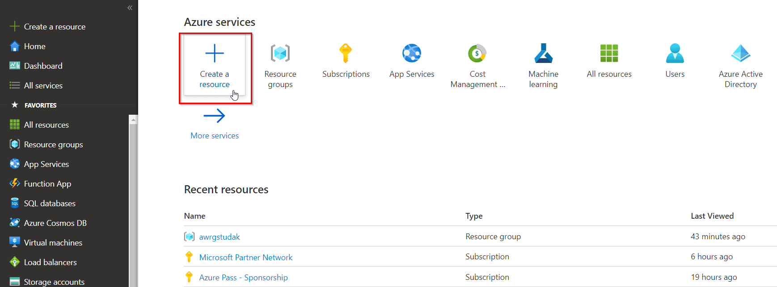Viewport: 777px width, 287px height.
Task: Click the More services arrow
Action: [215, 116]
